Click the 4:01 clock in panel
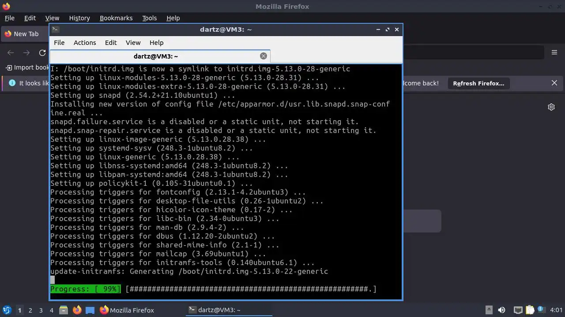The height and width of the screenshot is (317, 565). [557, 310]
